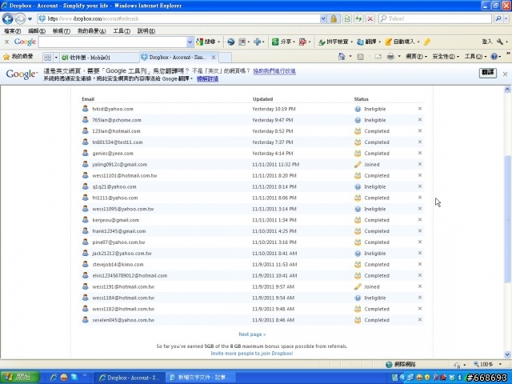The height and width of the screenshot is (384, 512).
Task: Click the Joined pencil icon for wess1191@hotmail.com.tw
Action: [358, 286]
